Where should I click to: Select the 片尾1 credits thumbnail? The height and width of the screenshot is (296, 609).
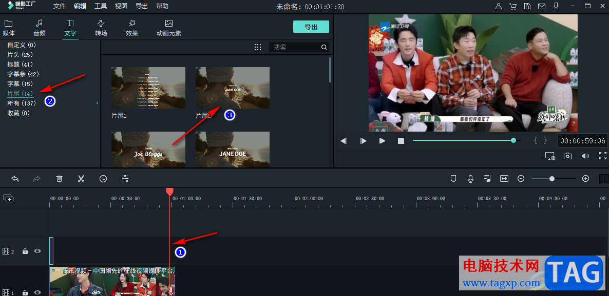pyautogui.click(x=148, y=88)
